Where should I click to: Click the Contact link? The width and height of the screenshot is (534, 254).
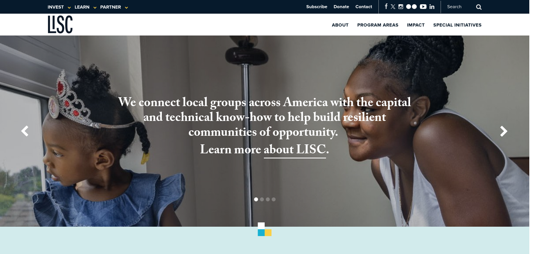(x=364, y=7)
